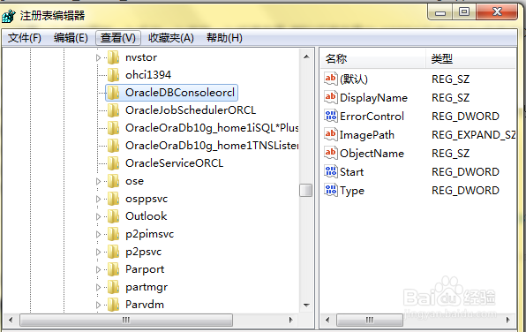526x332 pixels.
Task: Click the tree pane horizontal scroll-left arrow
Action: (11, 320)
